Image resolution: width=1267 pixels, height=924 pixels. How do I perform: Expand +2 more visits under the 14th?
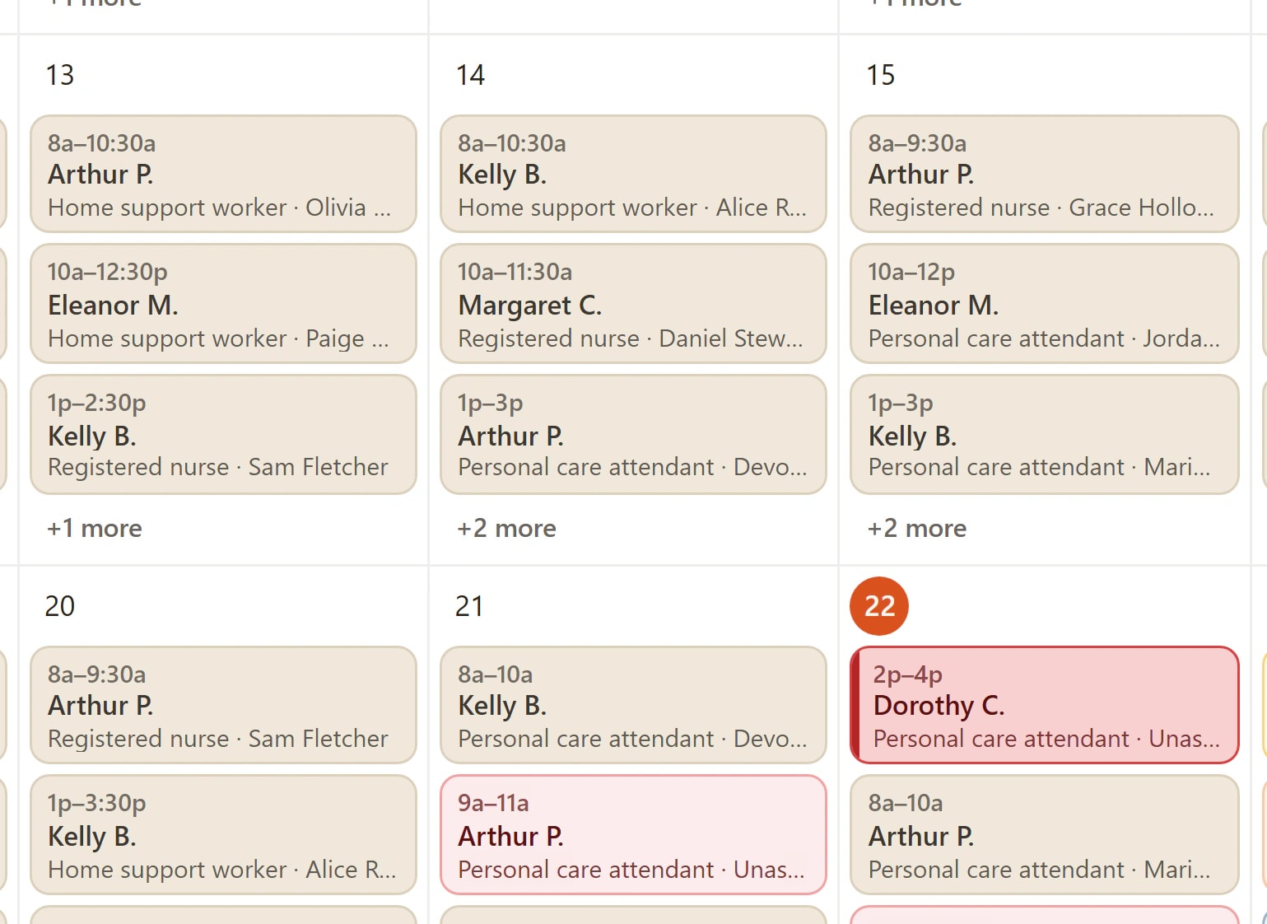(506, 528)
